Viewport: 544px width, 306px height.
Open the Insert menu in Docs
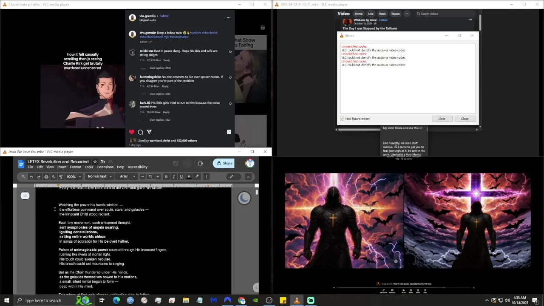(62, 167)
